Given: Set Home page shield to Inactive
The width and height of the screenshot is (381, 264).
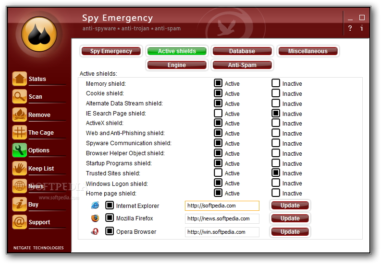Looking at the screenshot, I should coord(276,193).
